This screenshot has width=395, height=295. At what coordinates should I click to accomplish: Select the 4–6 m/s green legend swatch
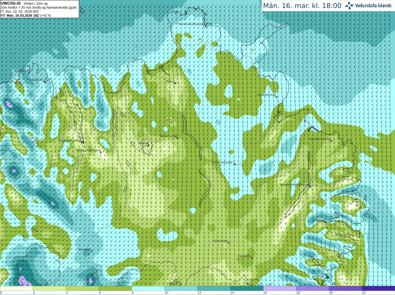(82, 289)
